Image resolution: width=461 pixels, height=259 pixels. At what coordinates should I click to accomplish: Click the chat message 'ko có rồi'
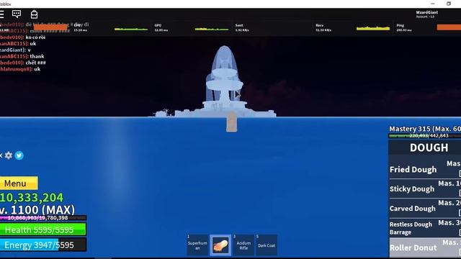(35, 37)
